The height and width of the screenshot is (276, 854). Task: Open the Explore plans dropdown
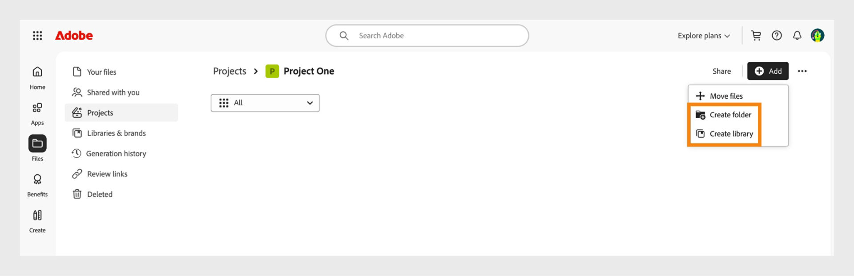pos(703,35)
